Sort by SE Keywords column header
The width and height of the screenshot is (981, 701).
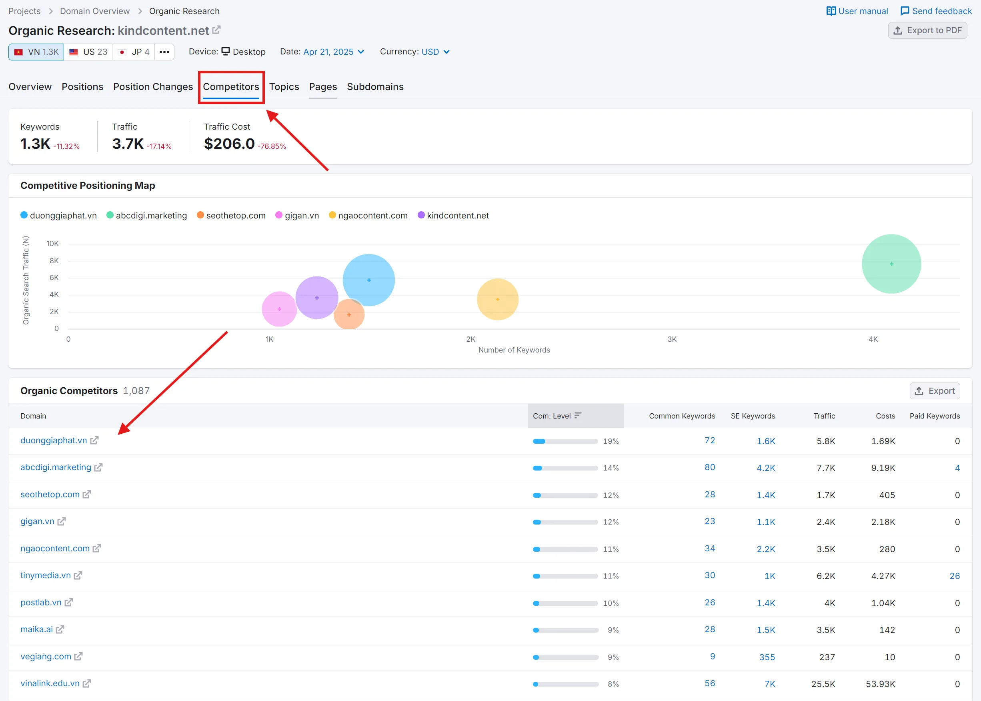[753, 416]
